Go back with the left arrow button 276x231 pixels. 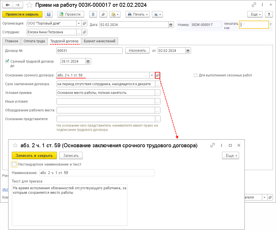pos(8,5)
